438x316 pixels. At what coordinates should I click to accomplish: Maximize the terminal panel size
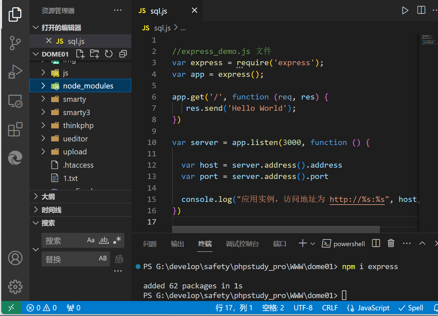(422, 243)
